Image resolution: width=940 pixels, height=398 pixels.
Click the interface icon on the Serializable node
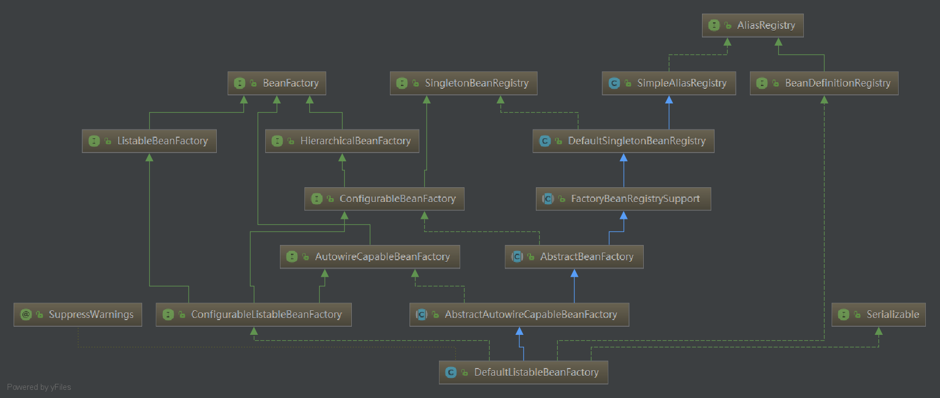844,314
